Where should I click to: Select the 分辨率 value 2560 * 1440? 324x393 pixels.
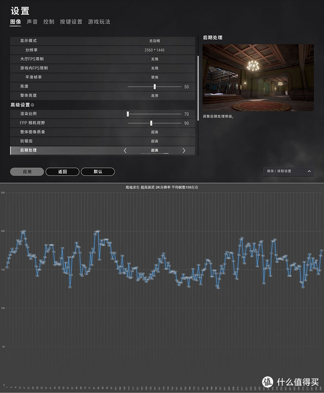154,50
